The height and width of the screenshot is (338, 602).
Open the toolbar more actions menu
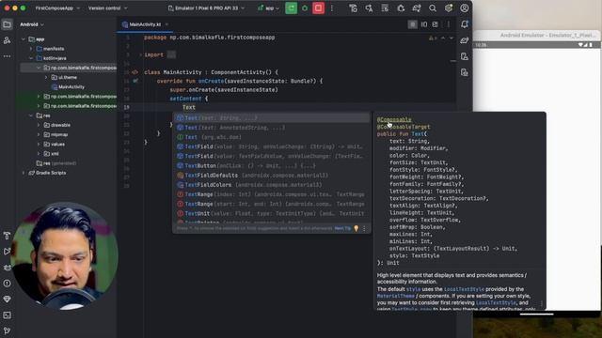click(332, 8)
